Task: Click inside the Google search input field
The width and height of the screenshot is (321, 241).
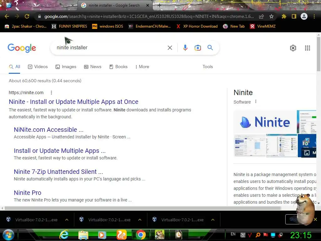Action: tap(111, 48)
